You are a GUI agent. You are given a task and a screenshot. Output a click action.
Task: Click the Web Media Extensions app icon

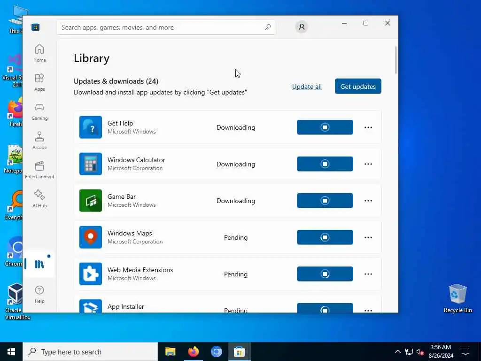click(x=91, y=274)
